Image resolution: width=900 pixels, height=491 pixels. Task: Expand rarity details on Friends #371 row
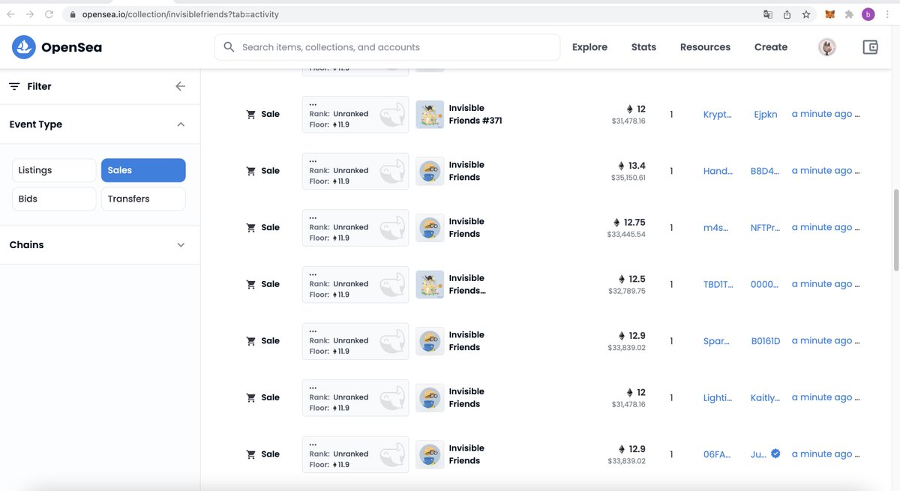313,103
